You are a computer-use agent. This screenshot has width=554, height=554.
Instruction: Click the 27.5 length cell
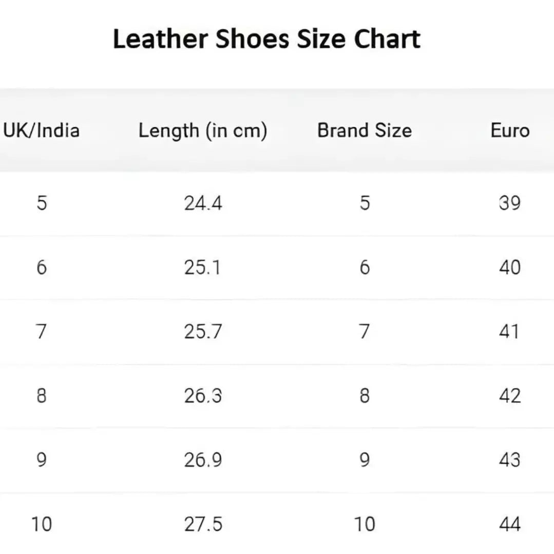coord(203,524)
